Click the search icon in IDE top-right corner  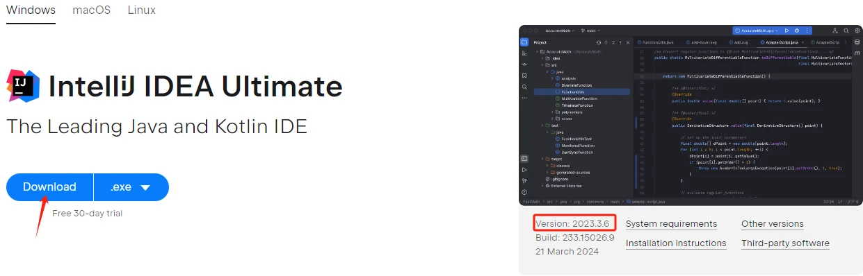845,31
